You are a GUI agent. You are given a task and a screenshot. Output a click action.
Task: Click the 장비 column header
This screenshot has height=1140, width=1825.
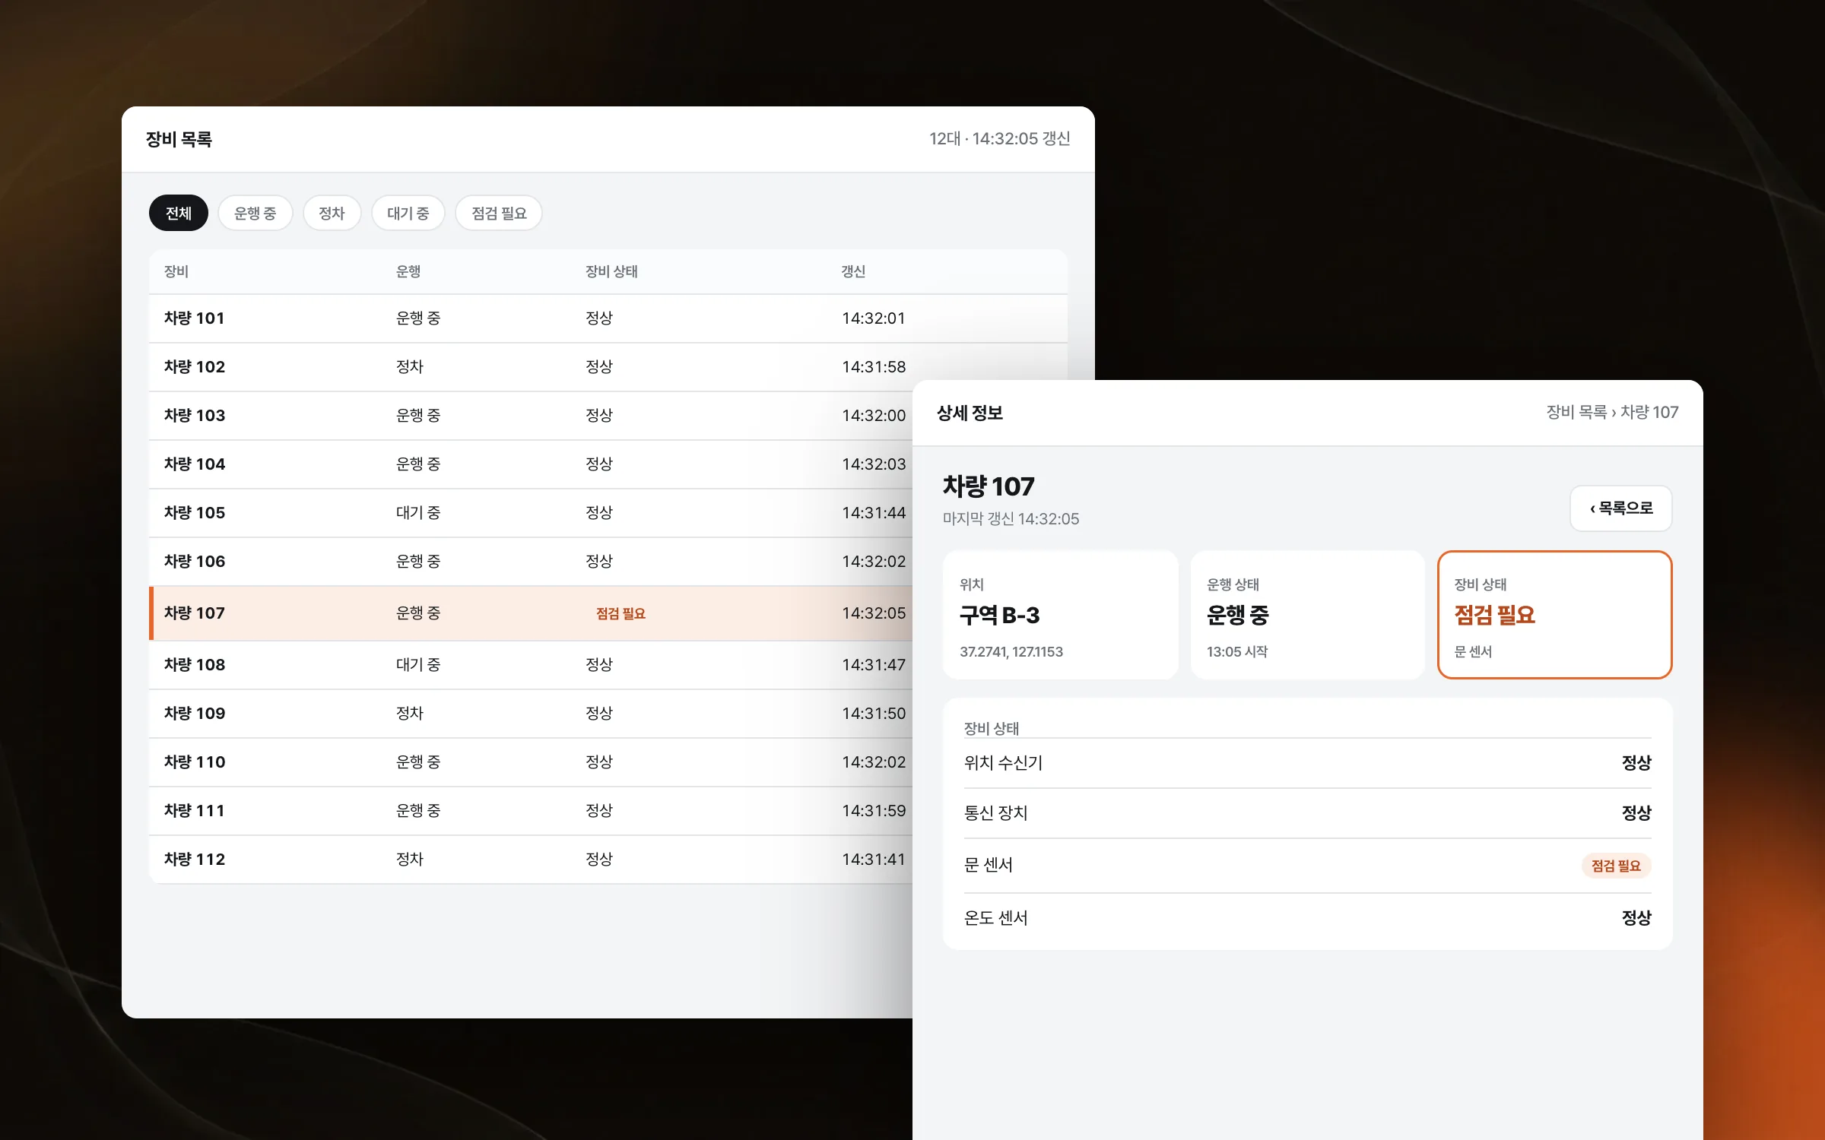point(176,271)
